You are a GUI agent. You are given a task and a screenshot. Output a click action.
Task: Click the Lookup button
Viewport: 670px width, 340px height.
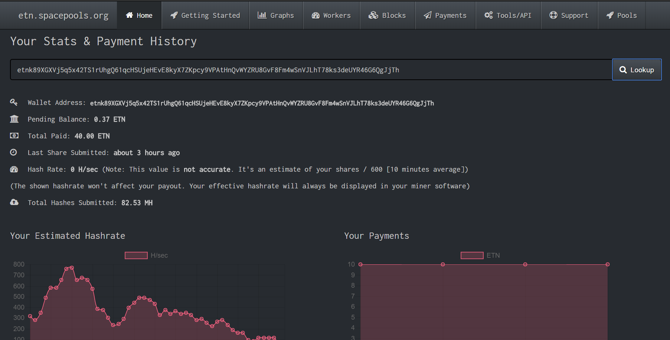(637, 70)
